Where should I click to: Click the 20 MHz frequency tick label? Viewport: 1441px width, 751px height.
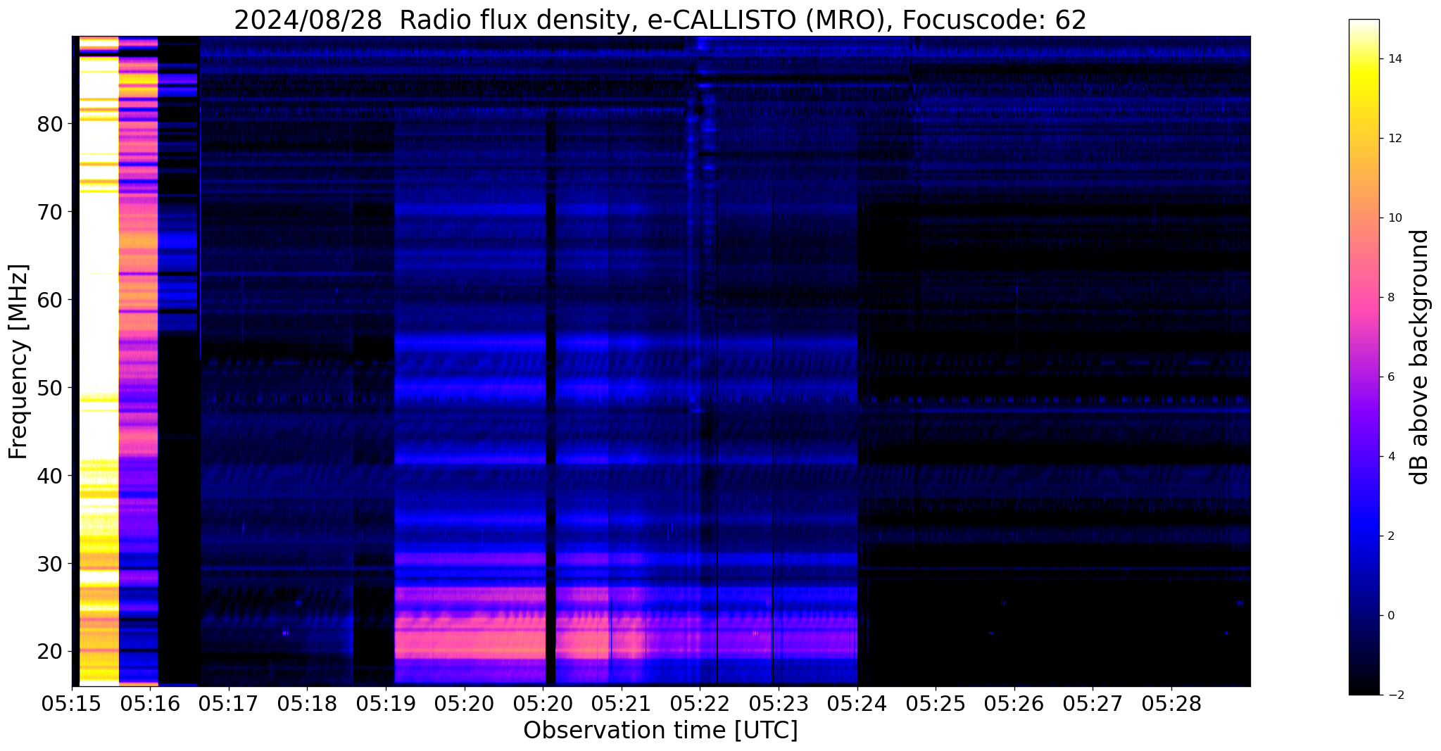tap(50, 652)
